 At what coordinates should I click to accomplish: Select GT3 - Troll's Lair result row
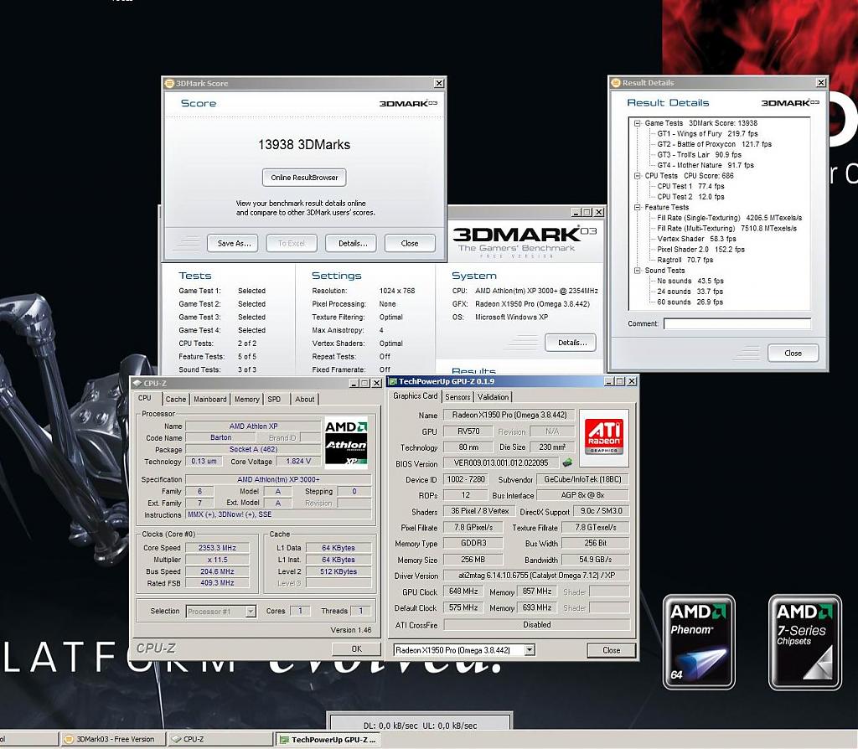(x=699, y=155)
